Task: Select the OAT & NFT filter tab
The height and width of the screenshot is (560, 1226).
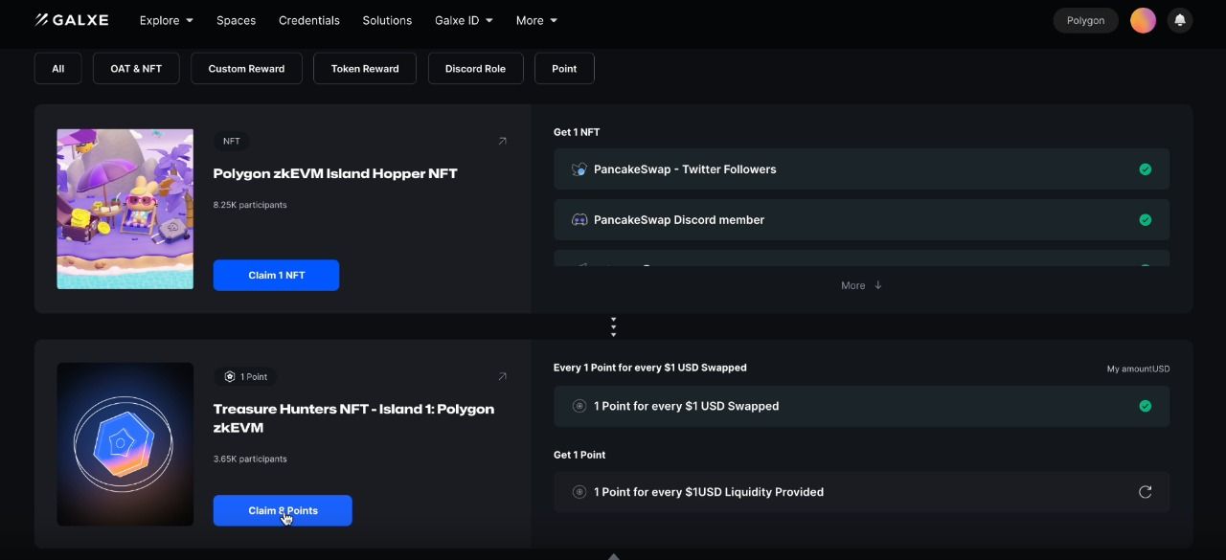Action: tap(136, 69)
